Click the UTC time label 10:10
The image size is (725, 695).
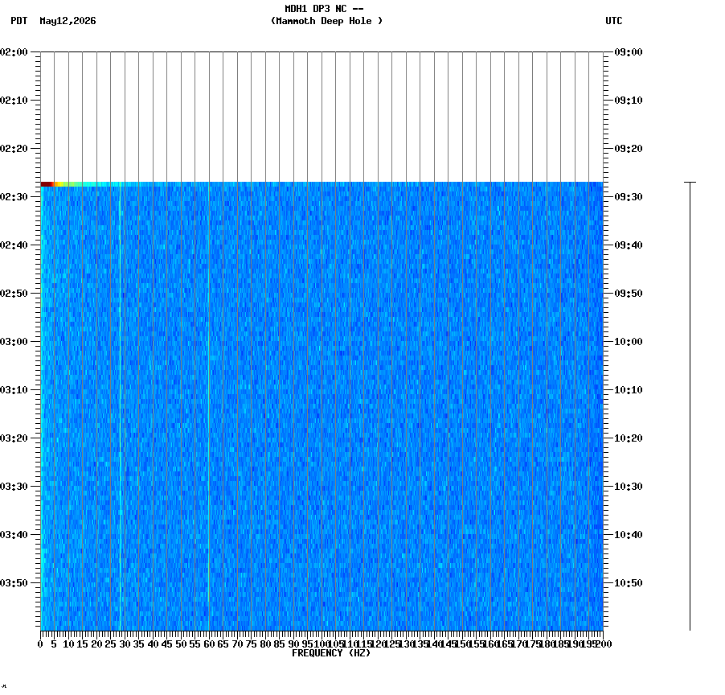pos(629,390)
